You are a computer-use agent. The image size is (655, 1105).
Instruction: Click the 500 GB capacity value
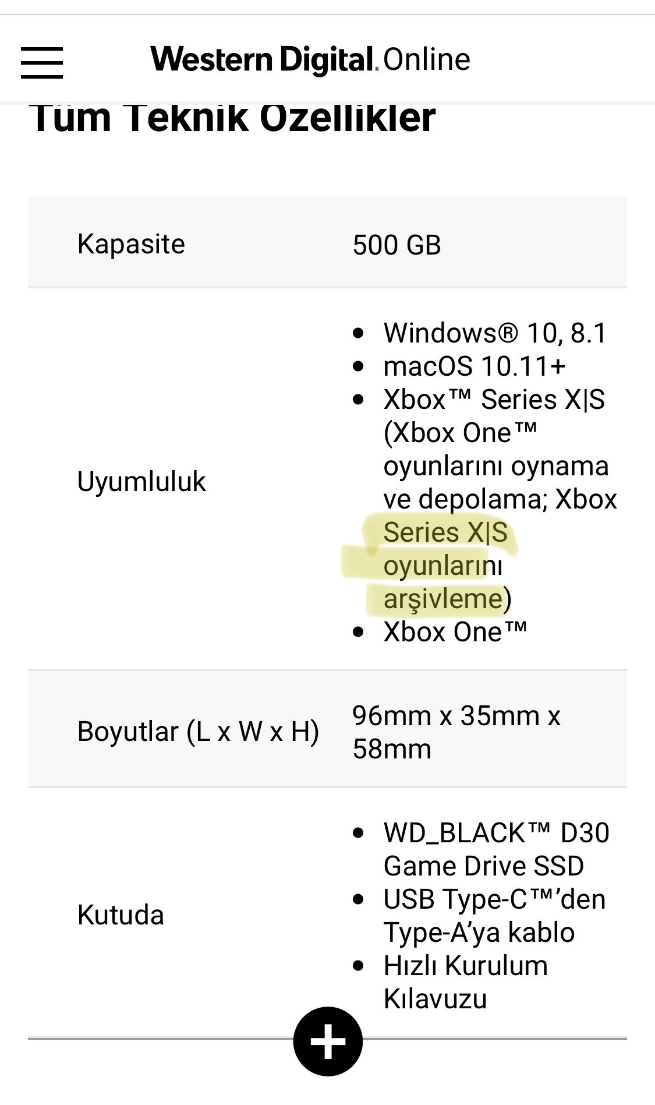(396, 245)
